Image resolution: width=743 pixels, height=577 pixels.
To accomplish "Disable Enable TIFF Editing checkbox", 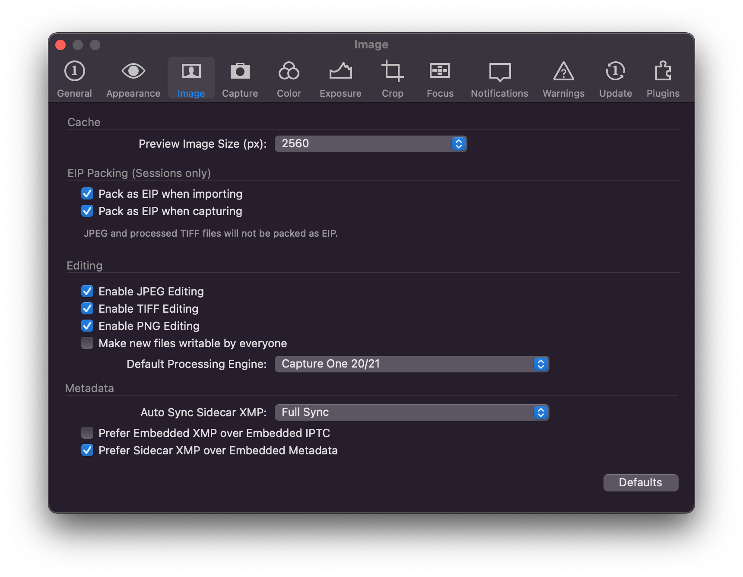I will [87, 308].
